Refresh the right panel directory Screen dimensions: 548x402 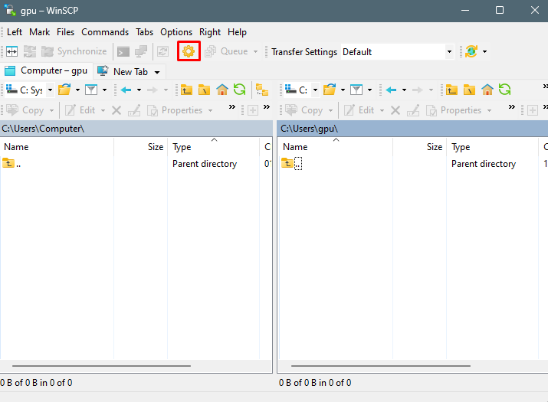pyautogui.click(x=504, y=90)
